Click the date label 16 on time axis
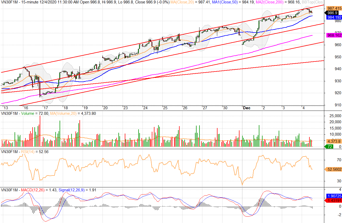The width and height of the screenshot is (342, 223). [26, 108]
